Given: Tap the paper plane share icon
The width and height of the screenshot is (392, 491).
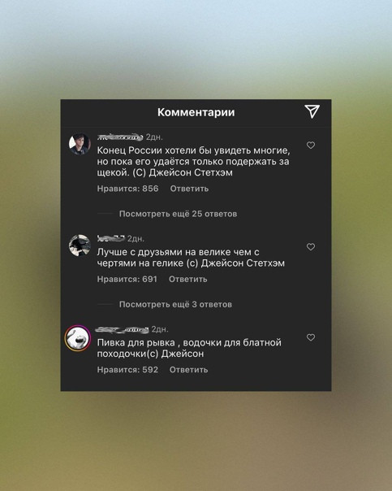Looking at the screenshot, I should click(312, 111).
